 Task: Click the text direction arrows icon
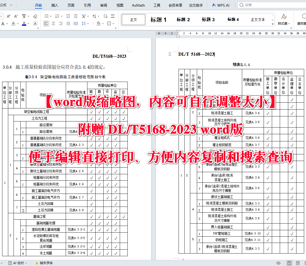94,16
